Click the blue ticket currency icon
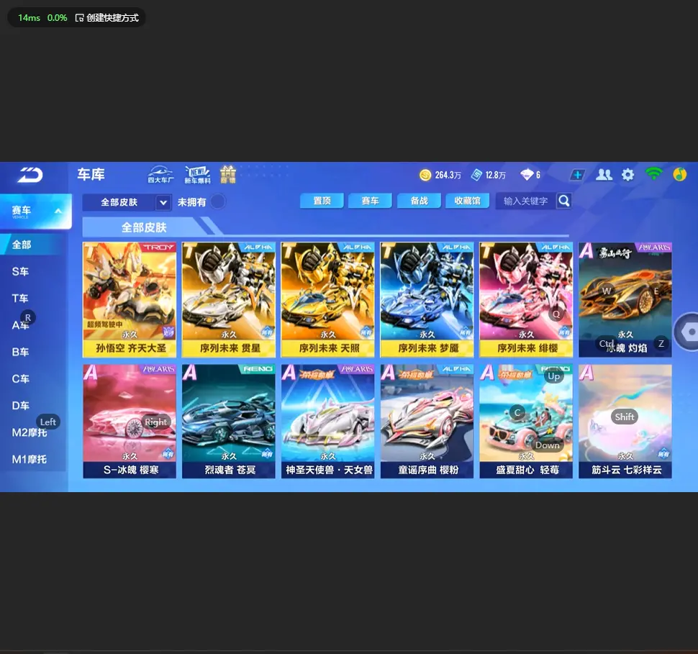This screenshot has height=654, width=698. [x=477, y=175]
